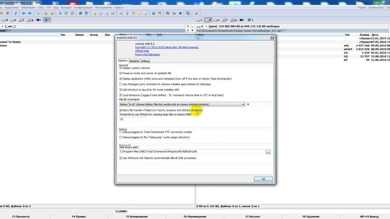Open the Инструменты menu
This screenshot has height=219, width=390.
coord(104,8)
